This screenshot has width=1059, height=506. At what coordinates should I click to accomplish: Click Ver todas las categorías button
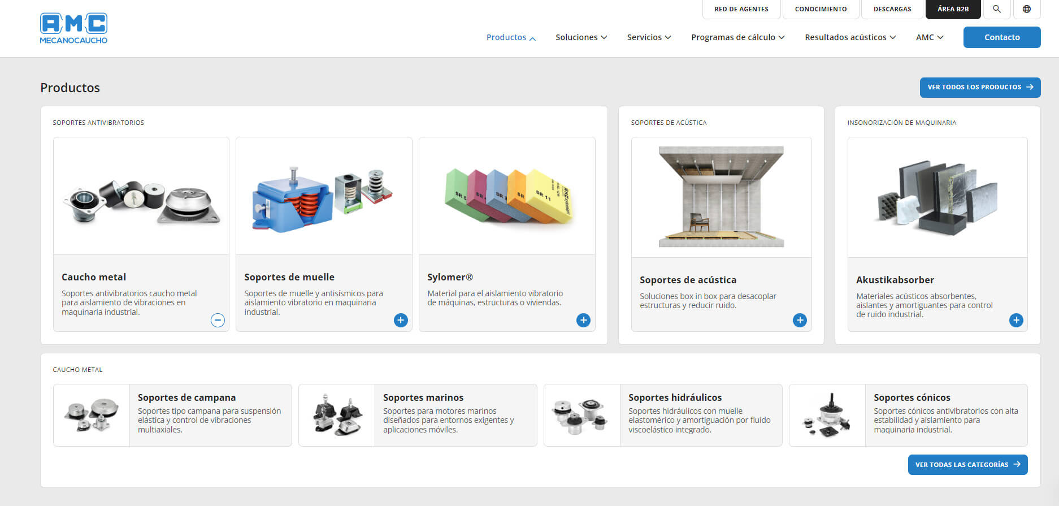click(967, 465)
